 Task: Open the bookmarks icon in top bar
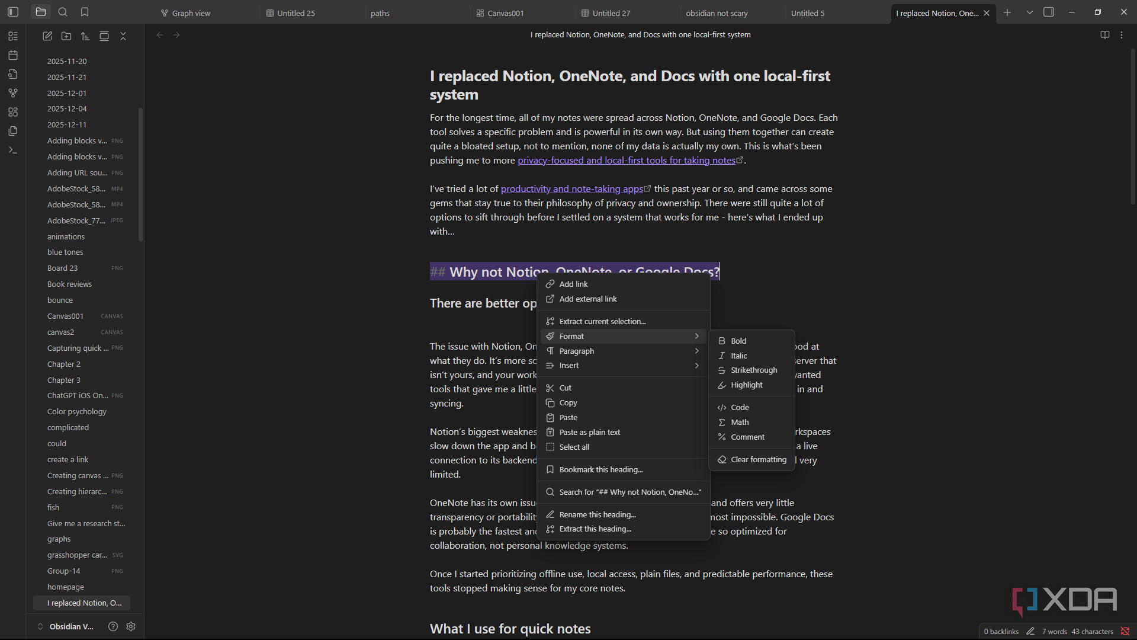pyautogui.click(x=85, y=12)
